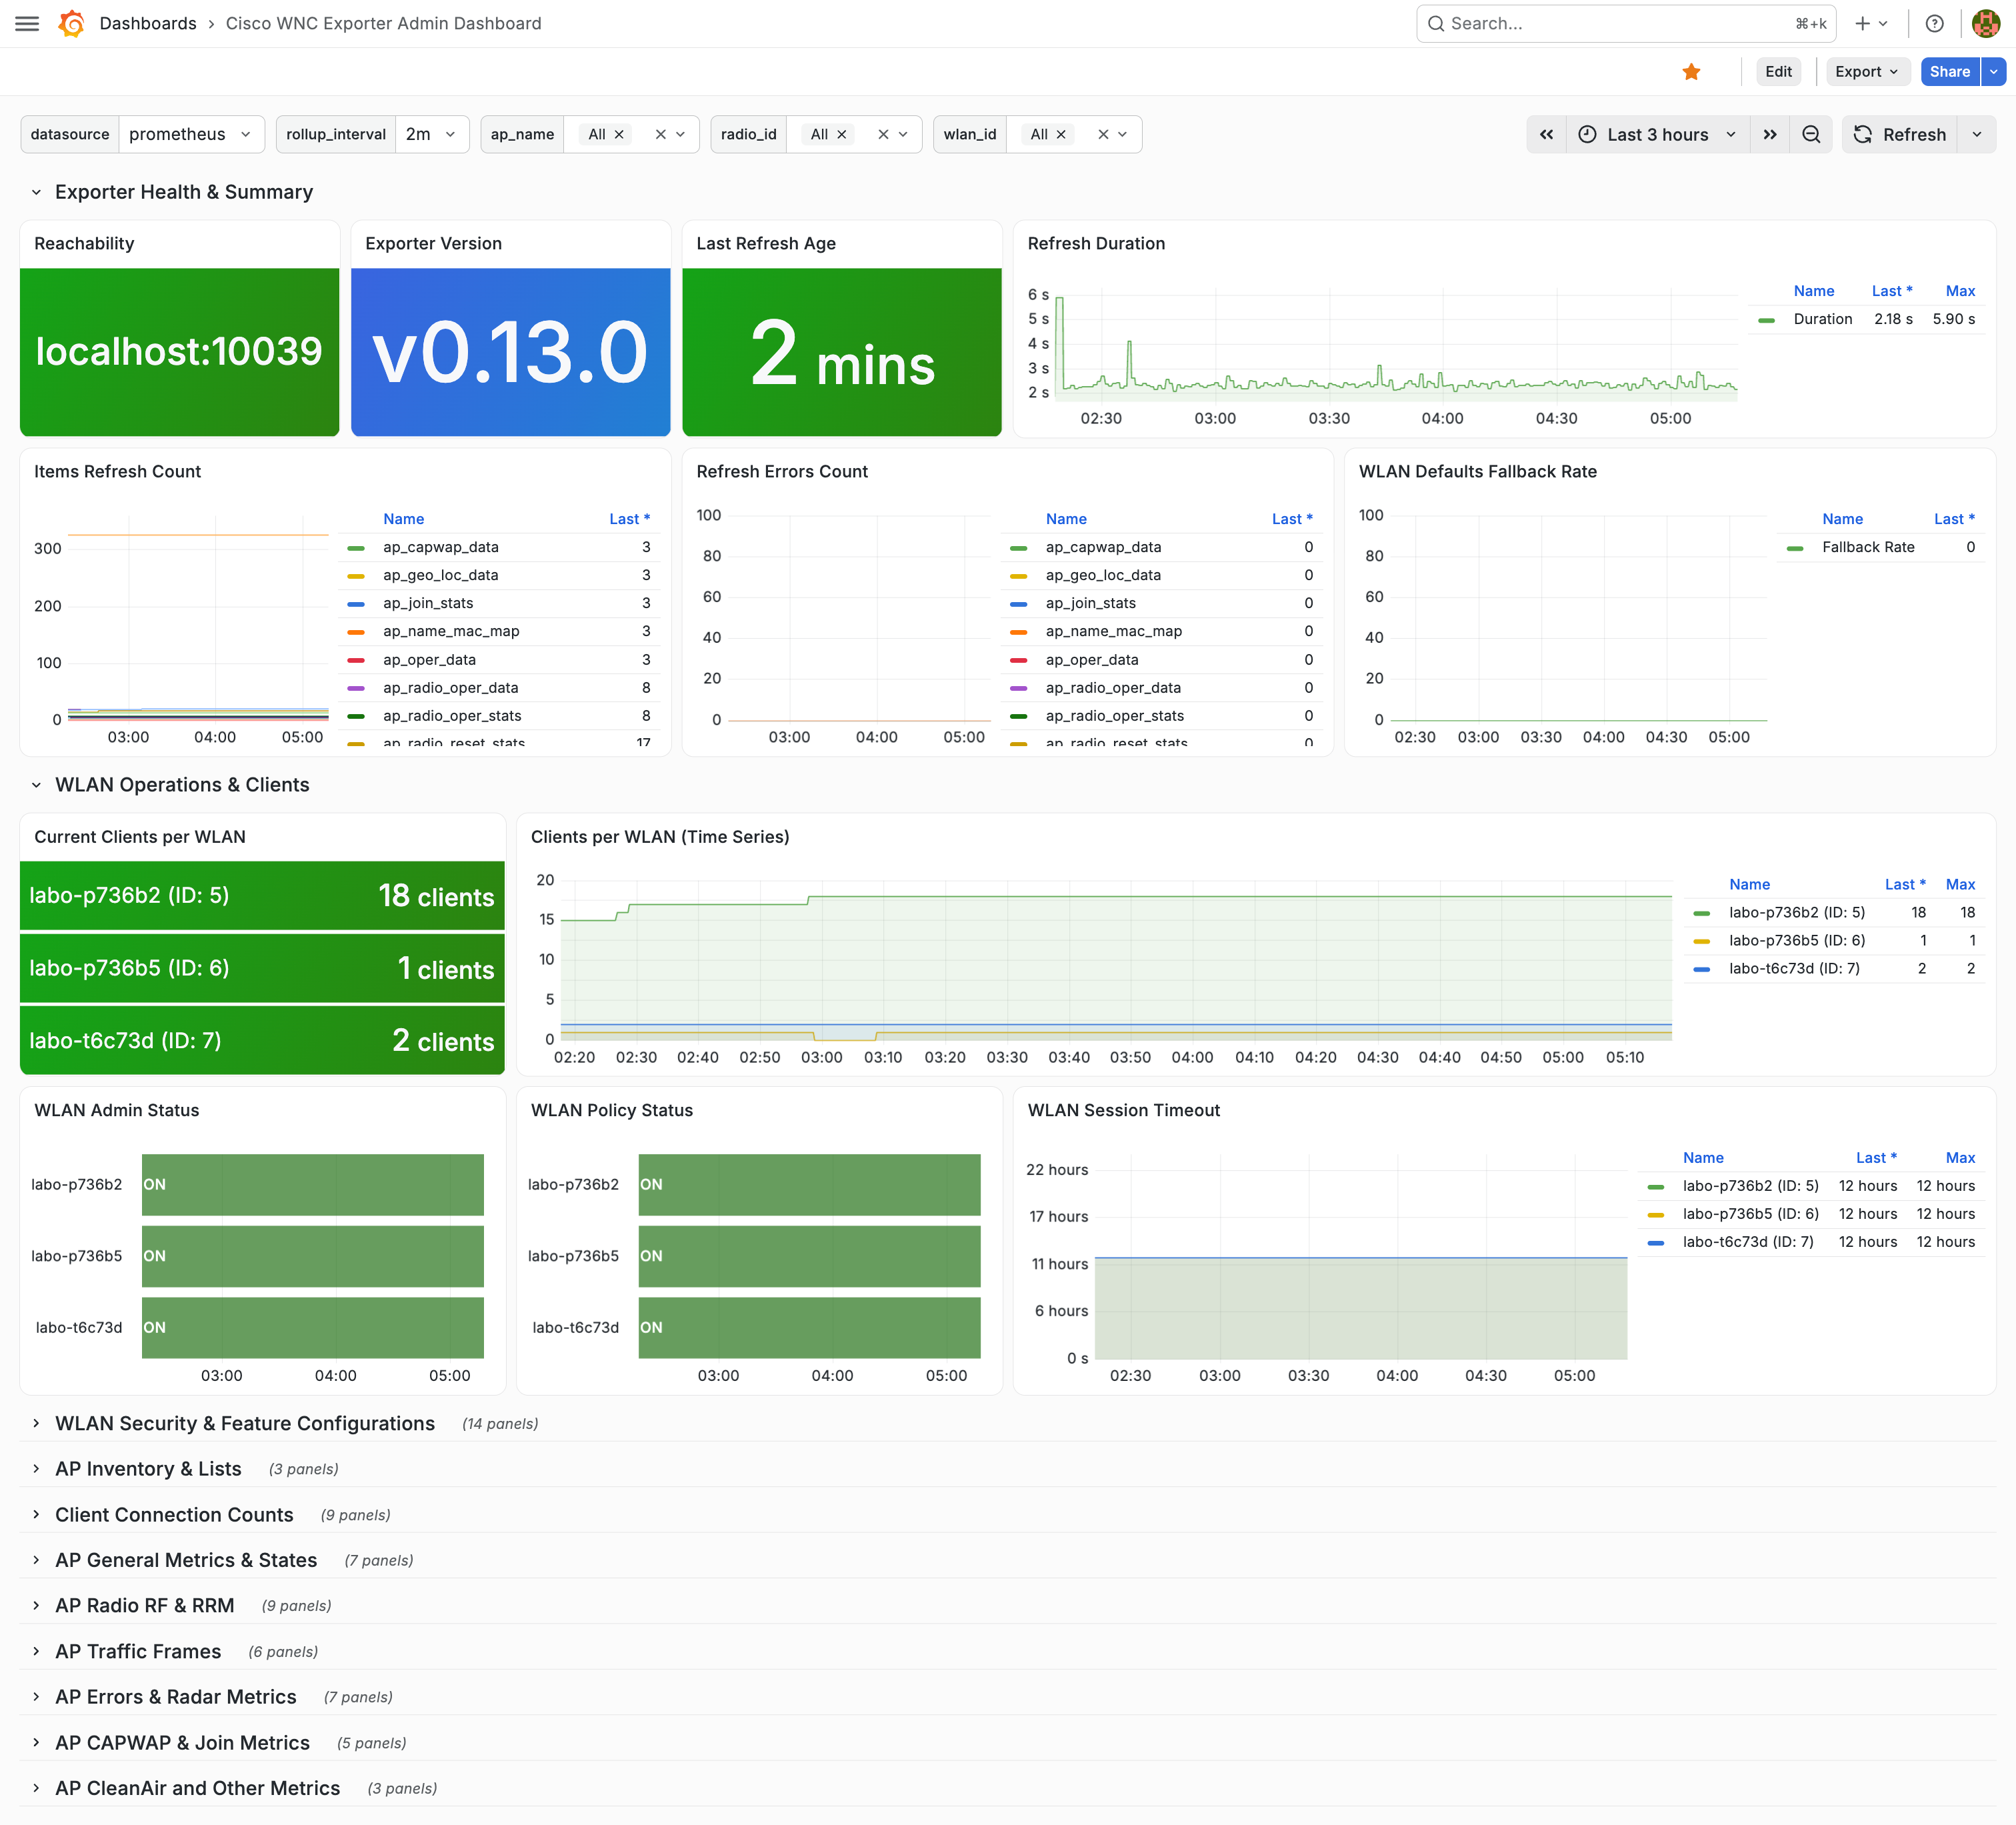Clear all wlan_id filter values
The width and height of the screenshot is (2016, 1825).
click(x=1103, y=134)
